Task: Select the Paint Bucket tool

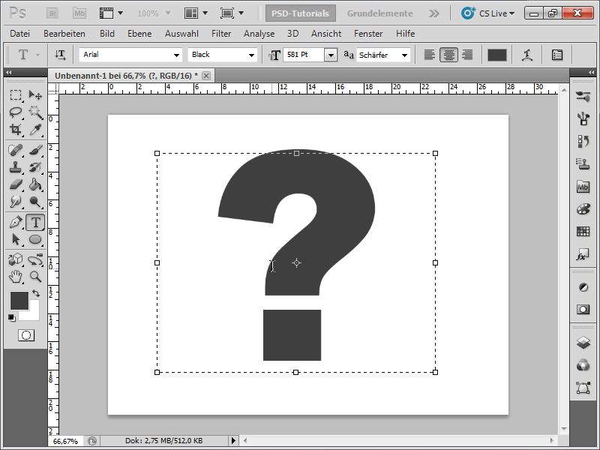Action: [35, 184]
